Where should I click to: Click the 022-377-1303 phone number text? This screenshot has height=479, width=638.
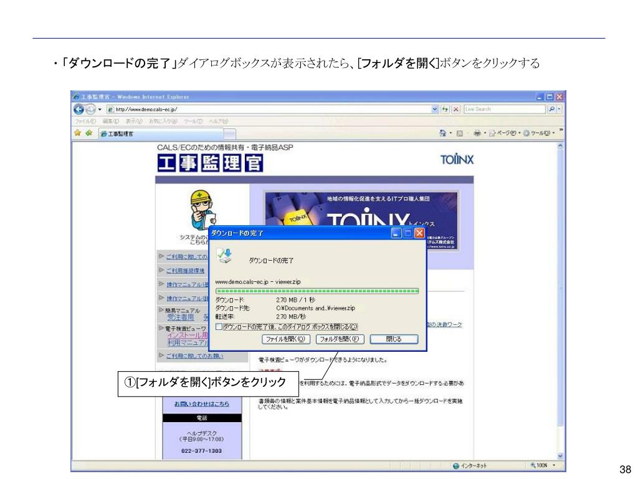pos(201,451)
